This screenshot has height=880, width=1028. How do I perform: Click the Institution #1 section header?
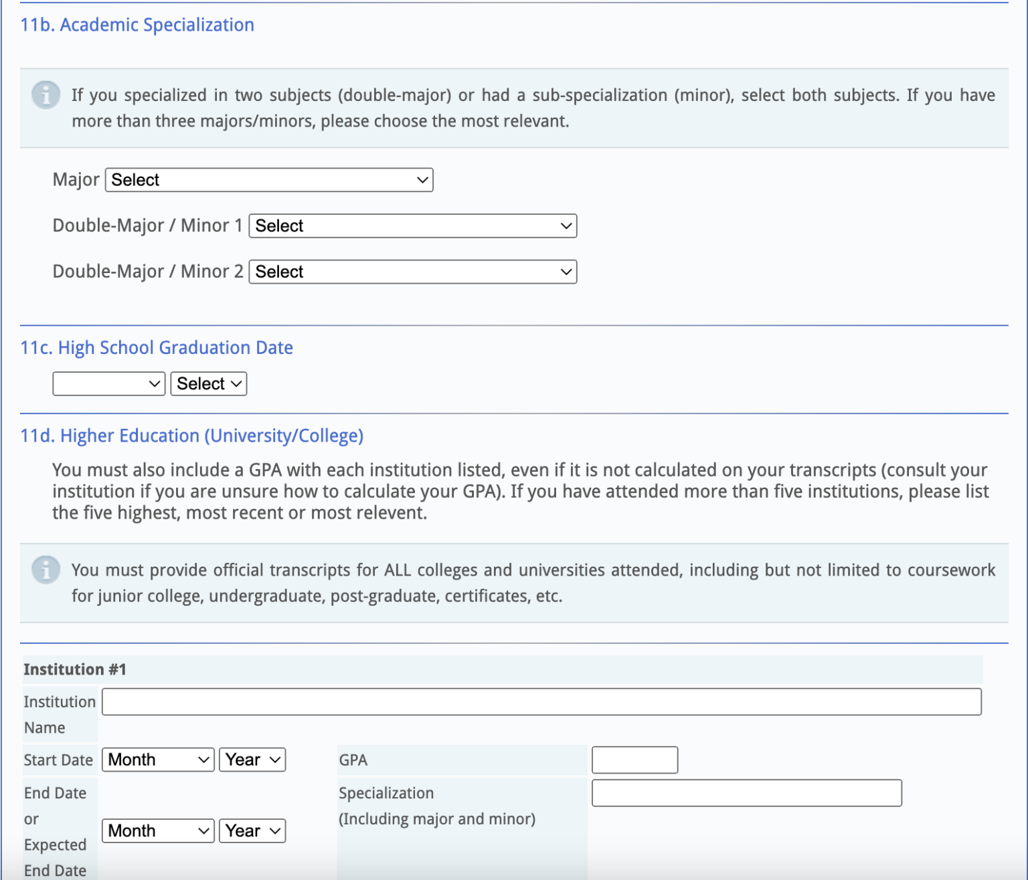coord(75,670)
